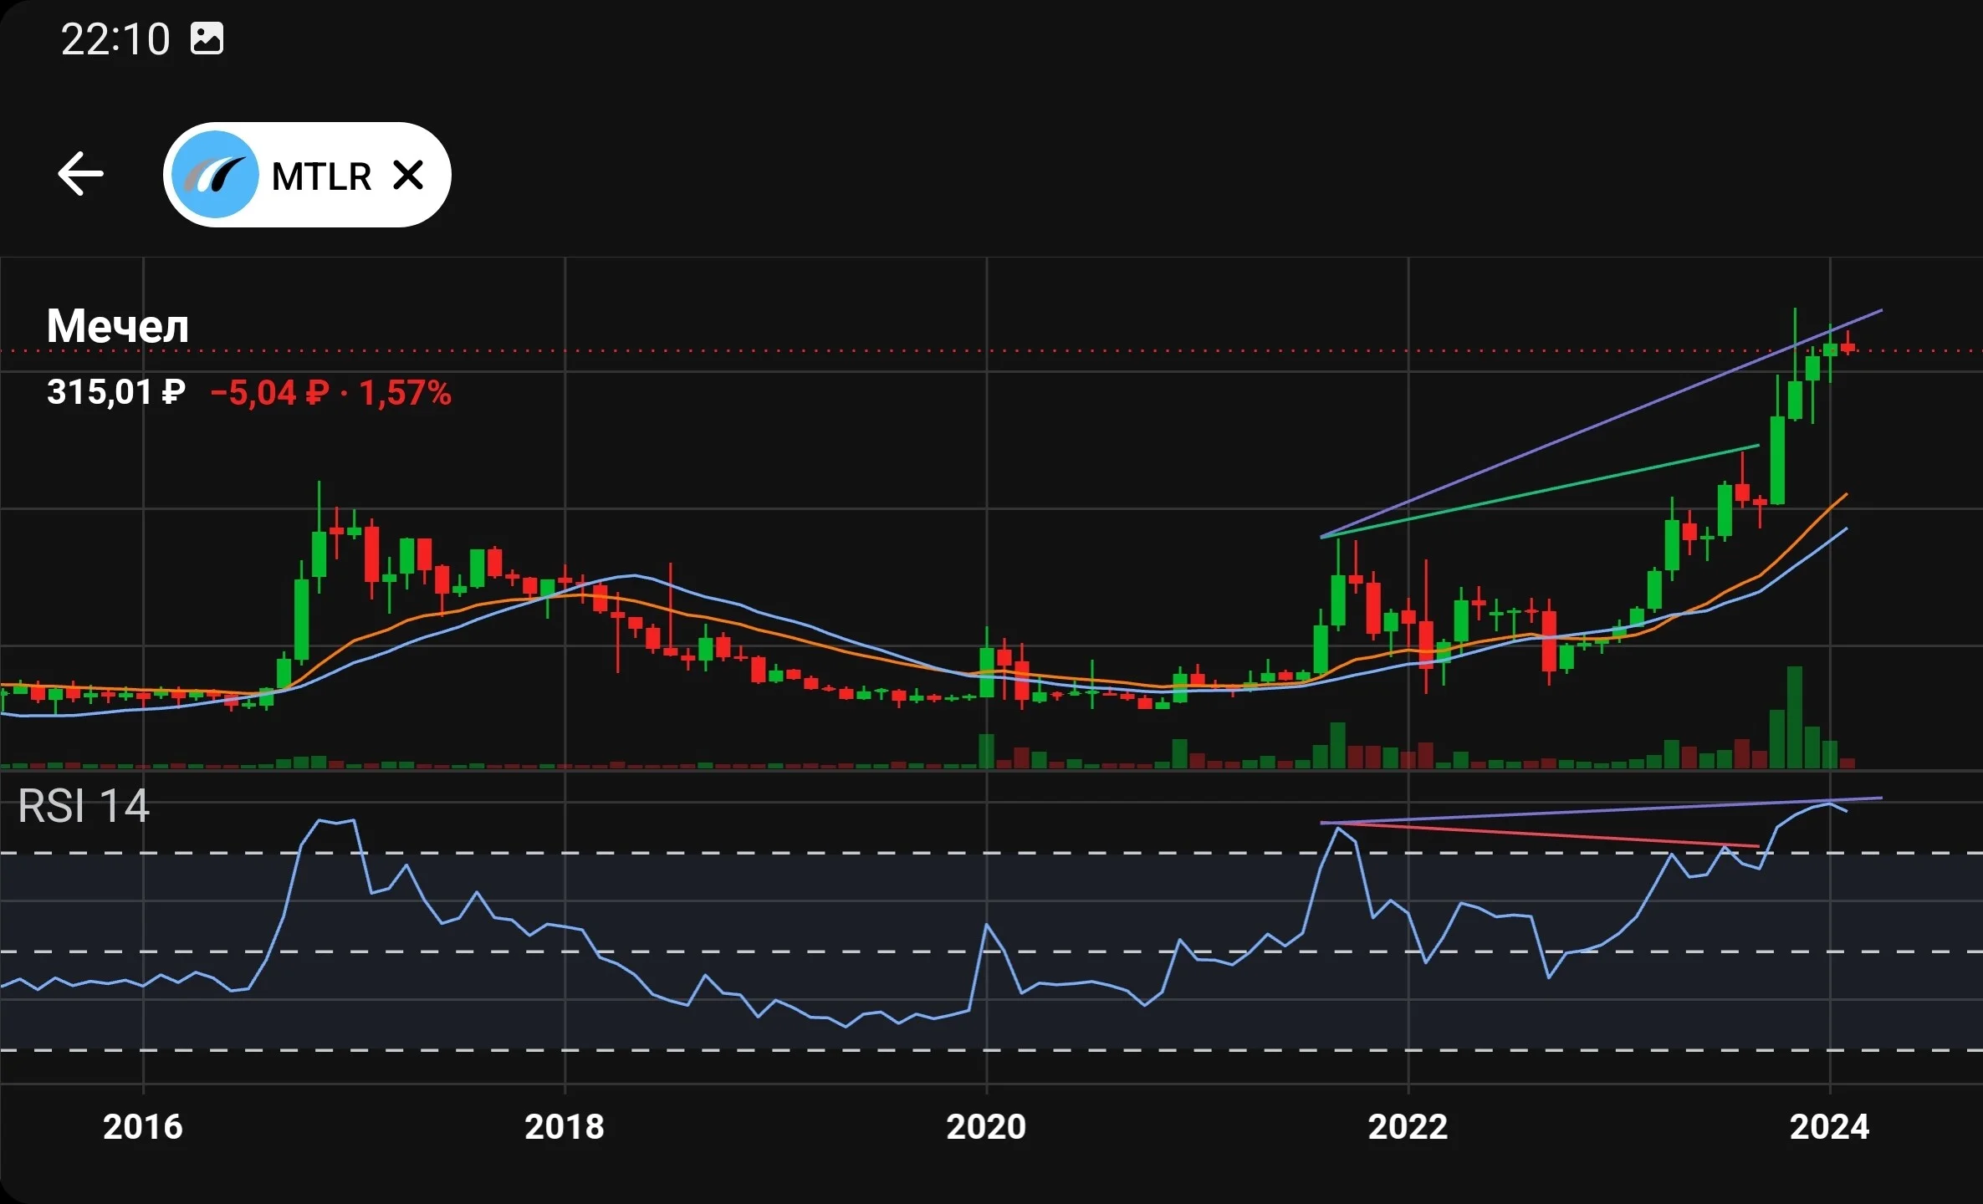Tap the Mechel blue logo icon
The image size is (1983, 1204).
click(215, 175)
